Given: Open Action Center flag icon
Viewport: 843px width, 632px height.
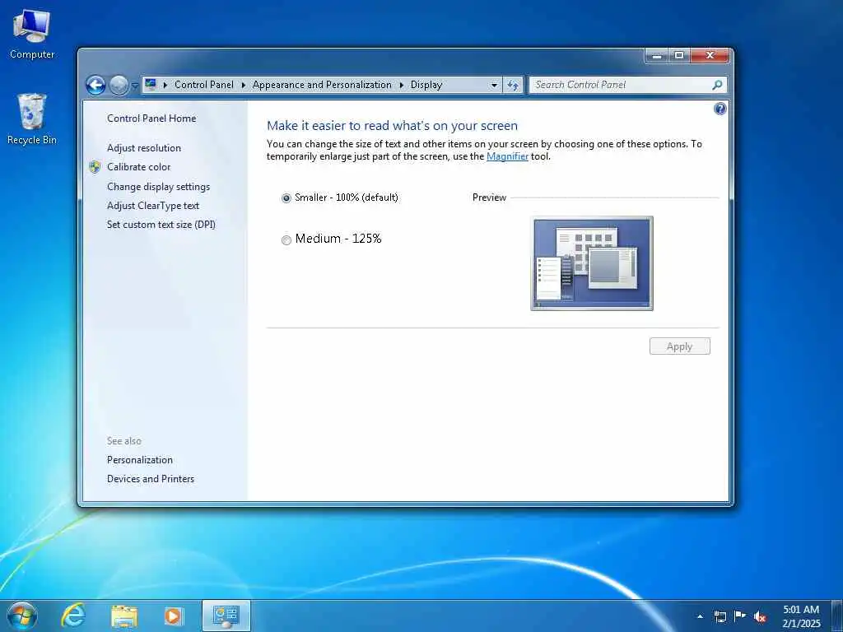Looking at the screenshot, I should click(x=740, y=616).
